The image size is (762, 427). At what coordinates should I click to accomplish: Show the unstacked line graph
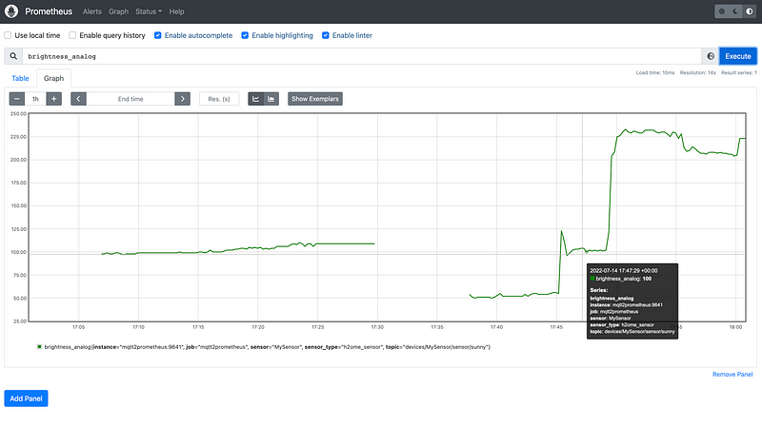tap(255, 99)
